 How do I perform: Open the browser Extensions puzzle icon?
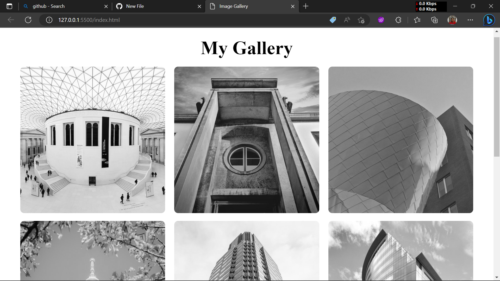398,20
